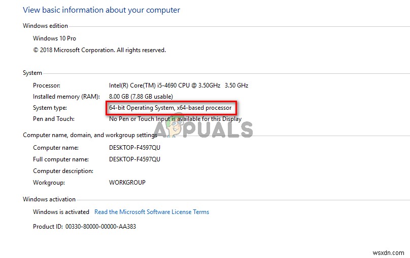The width and height of the screenshot is (410, 258).
Task: Select the 64-bit Operating System value
Action: (x=170, y=108)
